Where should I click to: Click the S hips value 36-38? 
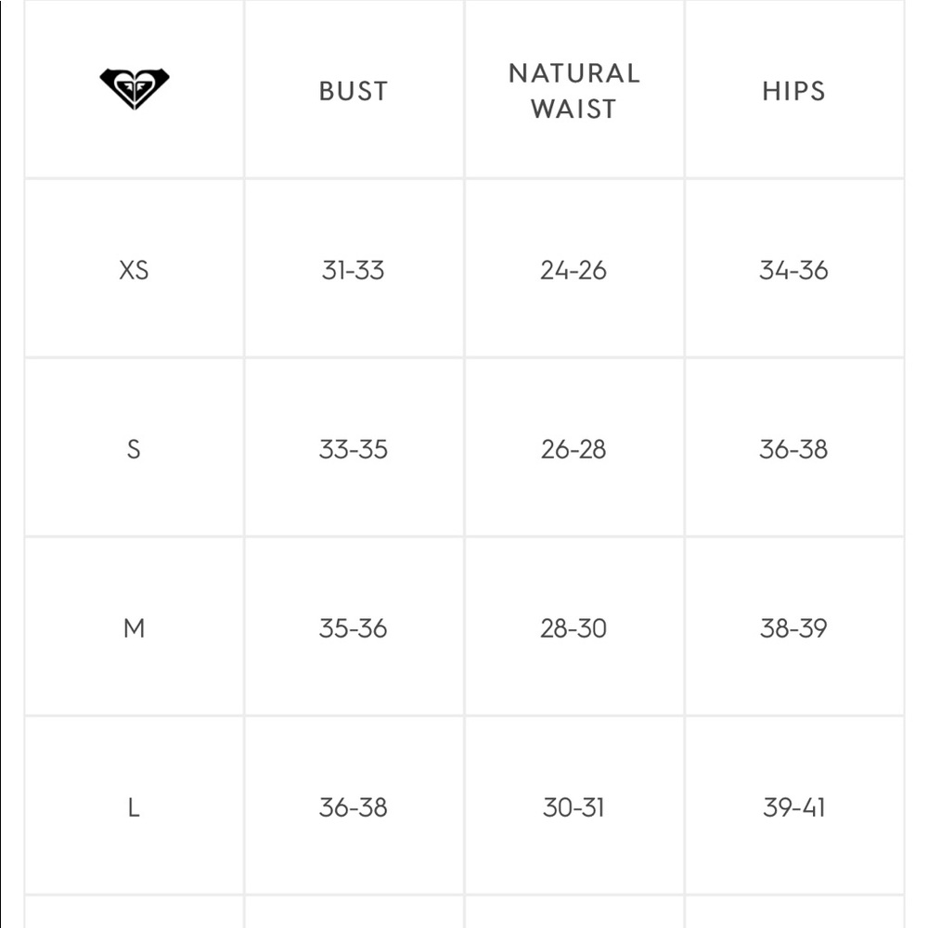(793, 449)
